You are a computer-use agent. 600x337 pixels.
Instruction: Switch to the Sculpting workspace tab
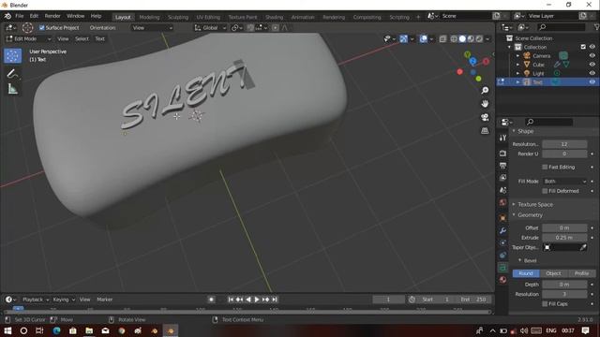[178, 17]
